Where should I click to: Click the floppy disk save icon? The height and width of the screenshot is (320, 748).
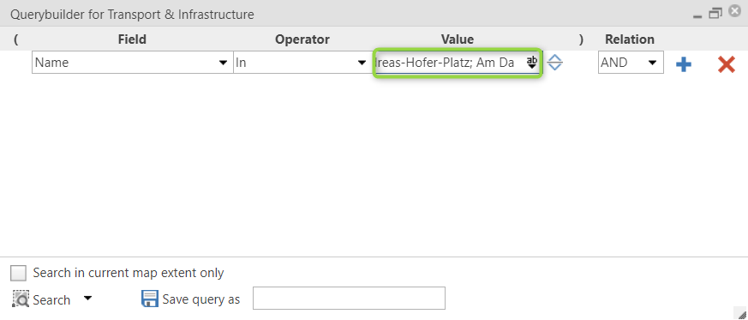click(150, 299)
